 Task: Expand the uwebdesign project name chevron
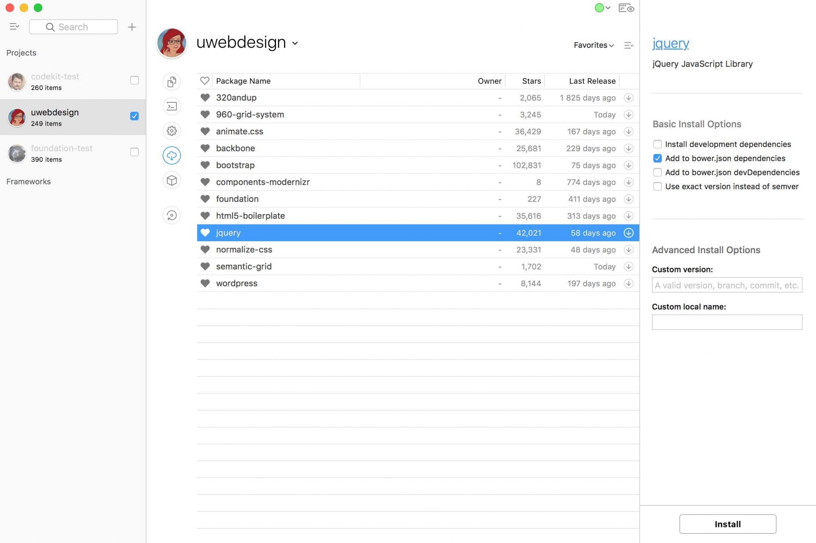[x=295, y=44]
